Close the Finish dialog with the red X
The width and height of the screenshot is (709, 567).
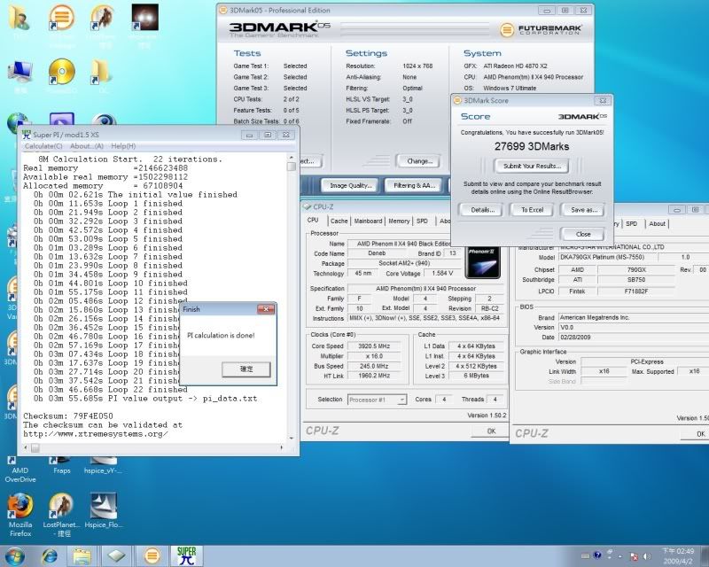click(266, 309)
